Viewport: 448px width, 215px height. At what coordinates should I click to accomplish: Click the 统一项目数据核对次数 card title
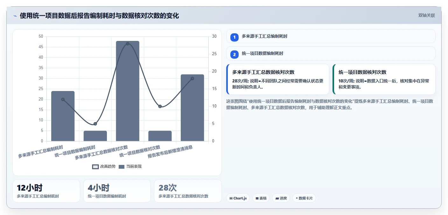[362, 72]
